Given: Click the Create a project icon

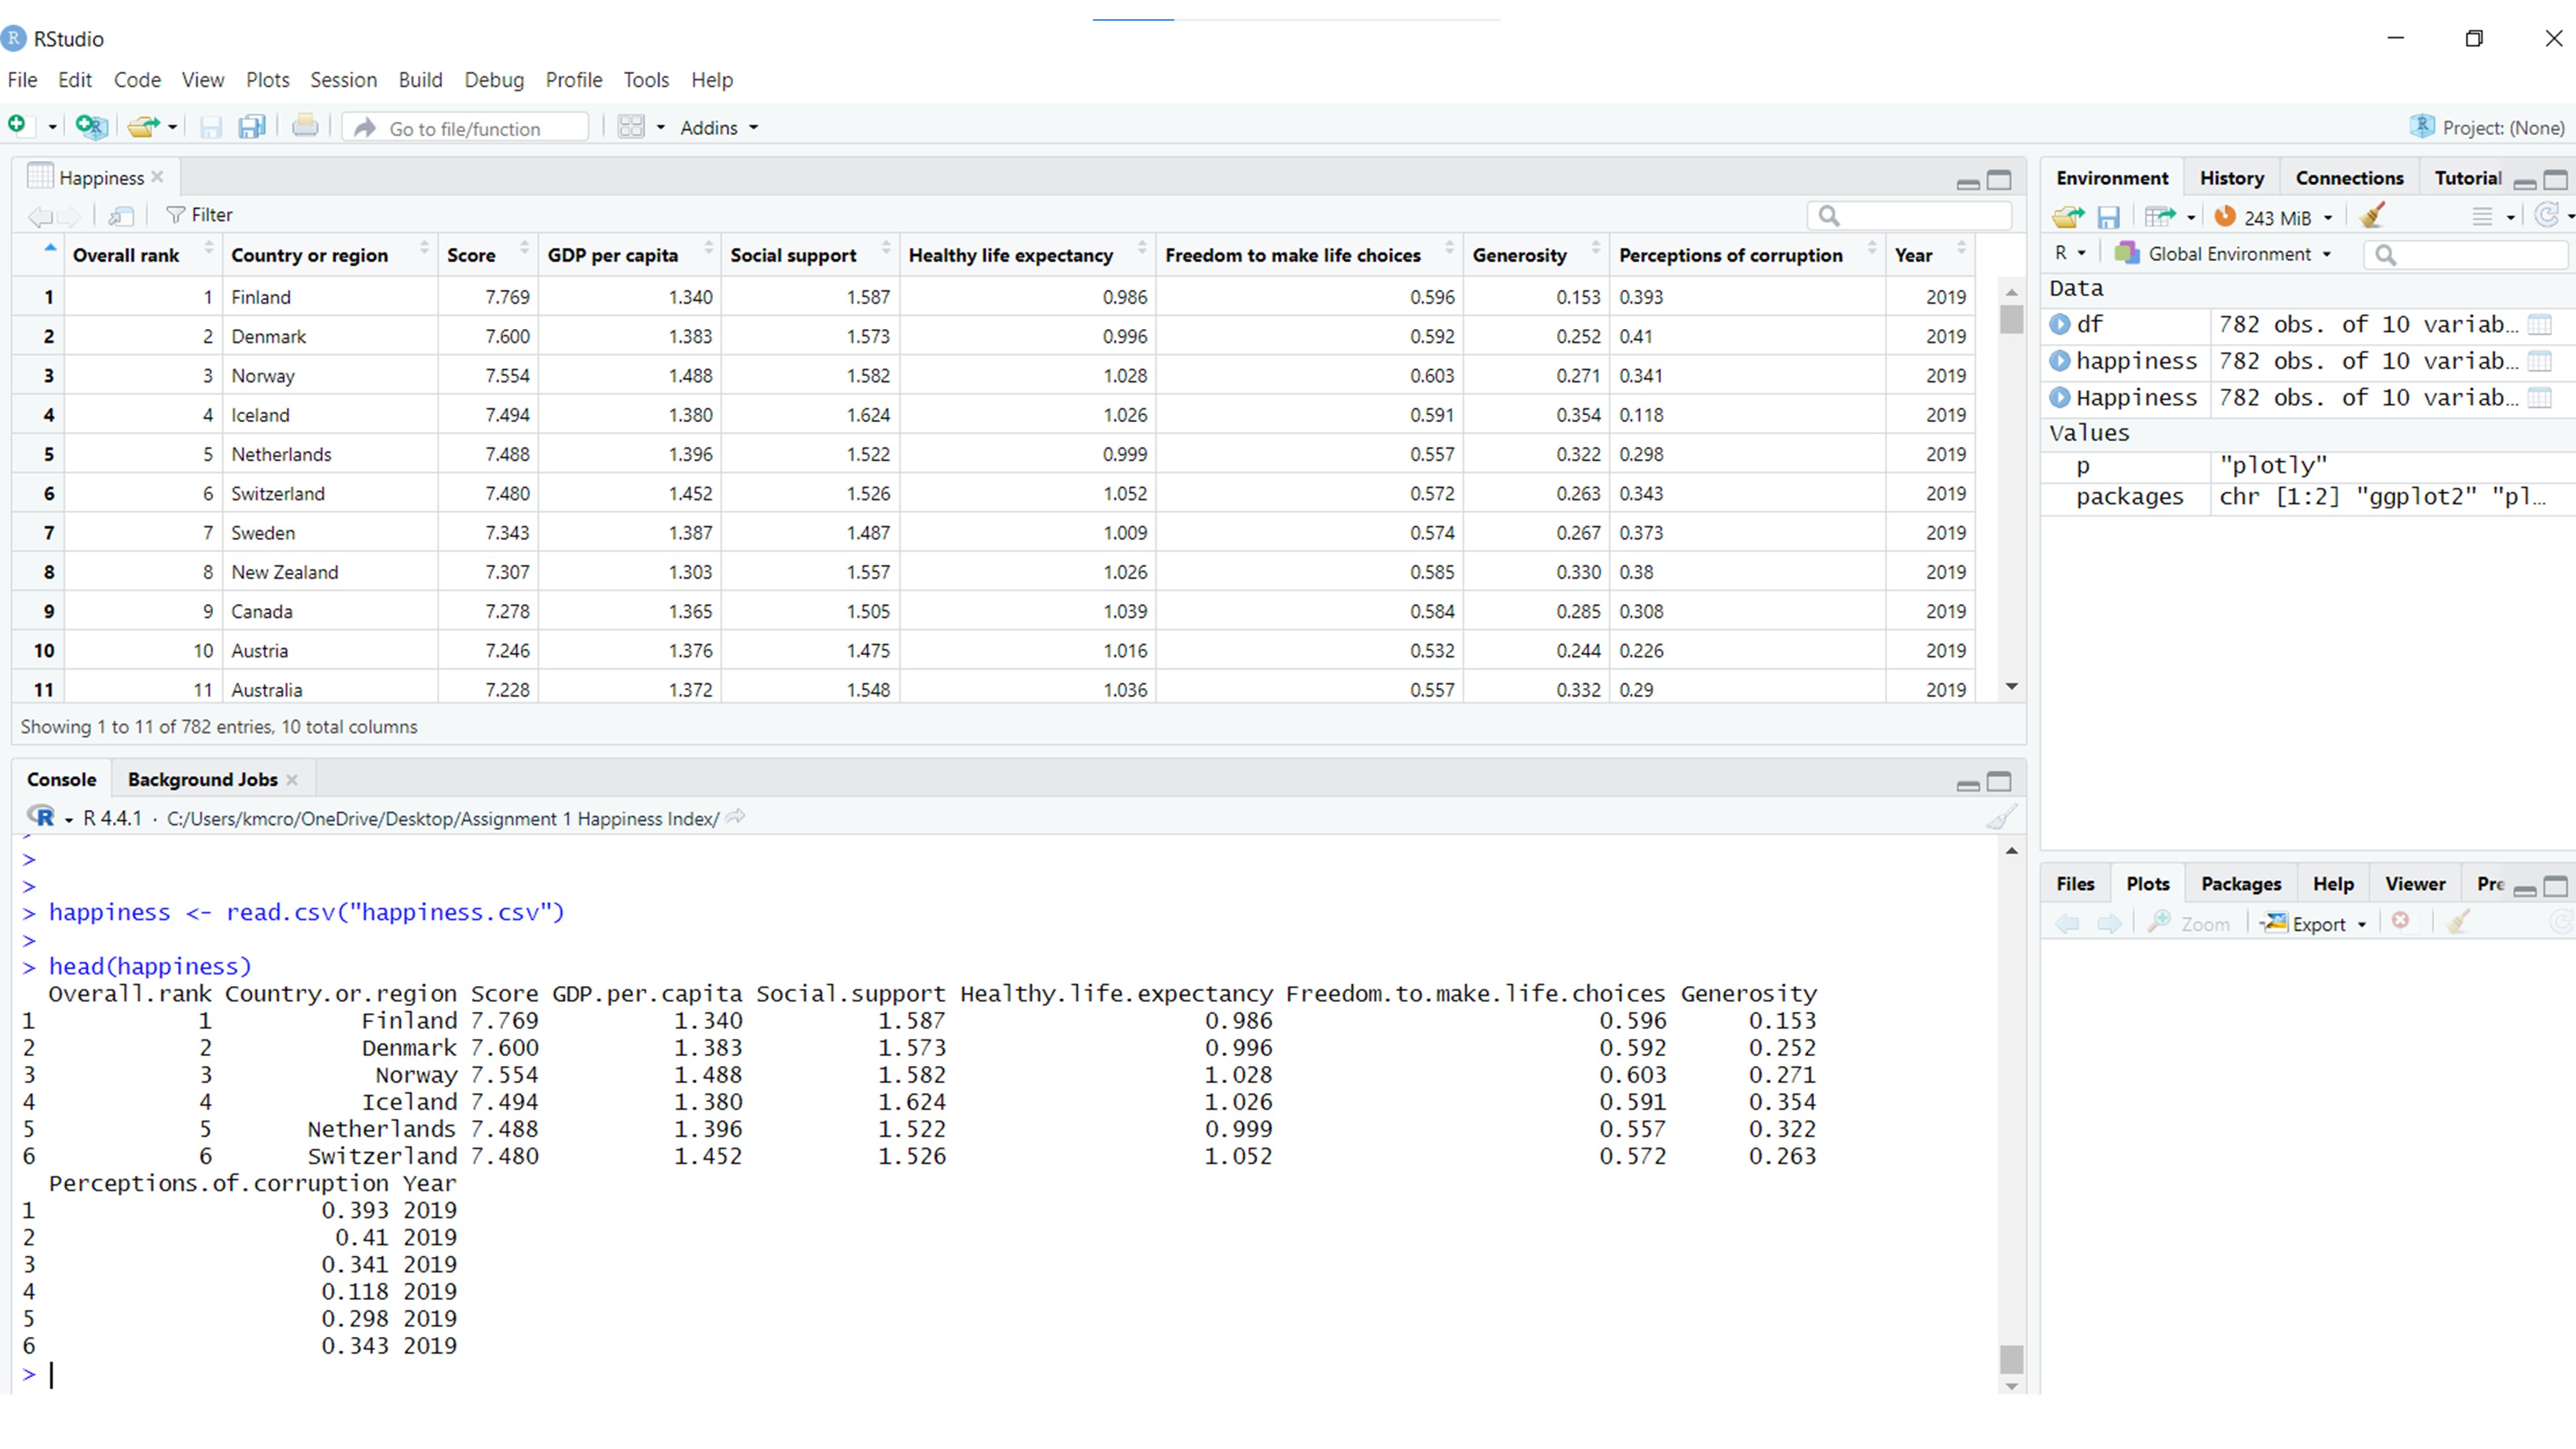Looking at the screenshot, I should click(x=90, y=127).
